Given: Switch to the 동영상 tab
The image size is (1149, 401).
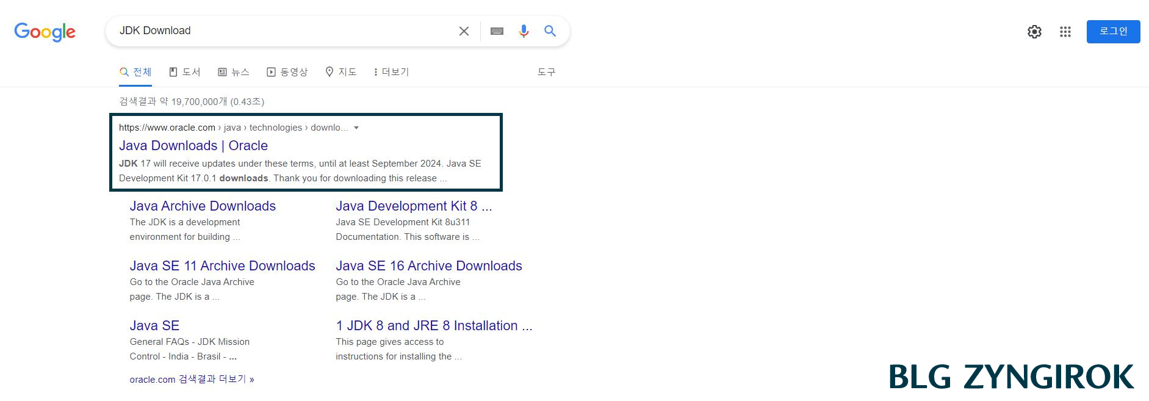Looking at the screenshot, I should (x=287, y=72).
